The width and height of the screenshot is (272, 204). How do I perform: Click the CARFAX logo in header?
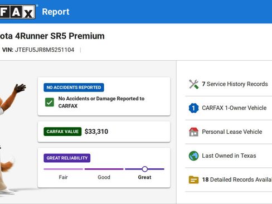coord(18,12)
